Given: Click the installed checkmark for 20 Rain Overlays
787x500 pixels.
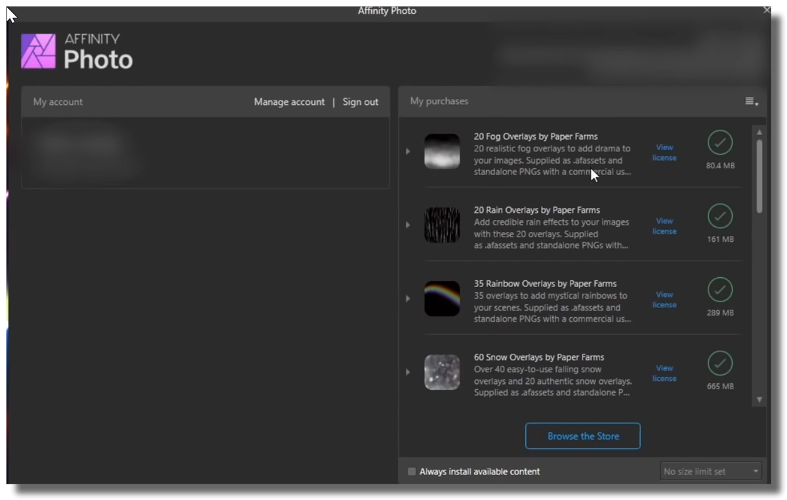Looking at the screenshot, I should click(x=720, y=216).
